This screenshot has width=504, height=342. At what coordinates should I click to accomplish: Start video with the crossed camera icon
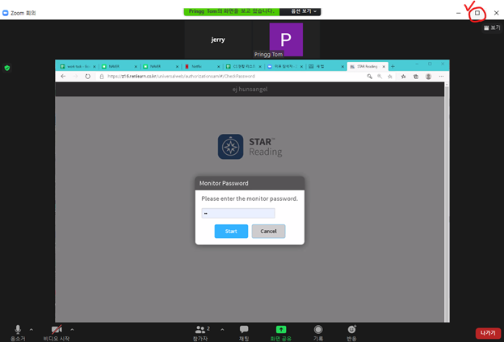pos(57,332)
